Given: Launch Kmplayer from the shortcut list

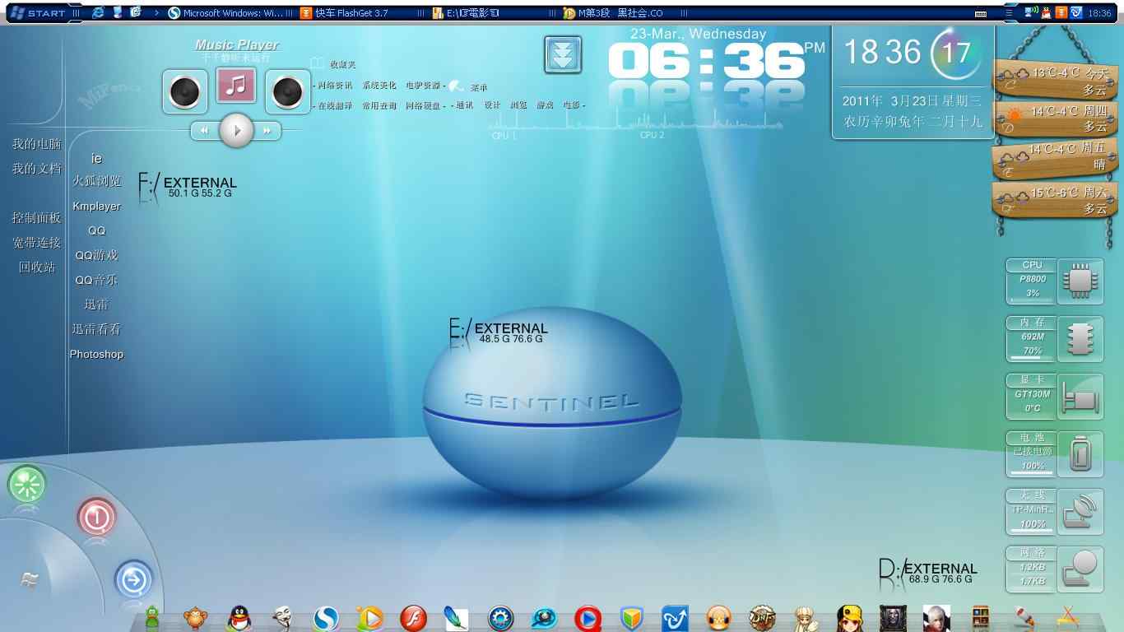Looking at the screenshot, I should (96, 206).
